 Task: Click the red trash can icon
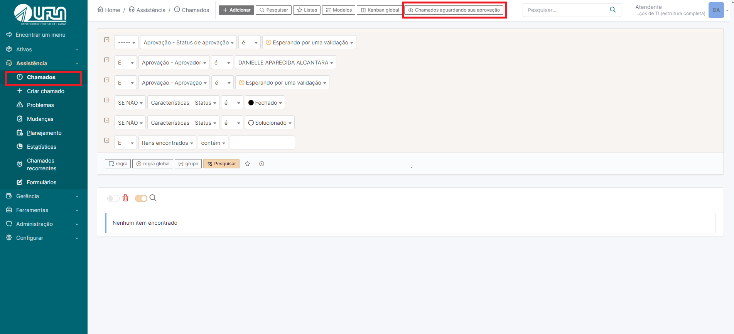(x=125, y=198)
